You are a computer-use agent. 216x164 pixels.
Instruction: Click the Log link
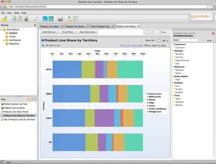128,45
